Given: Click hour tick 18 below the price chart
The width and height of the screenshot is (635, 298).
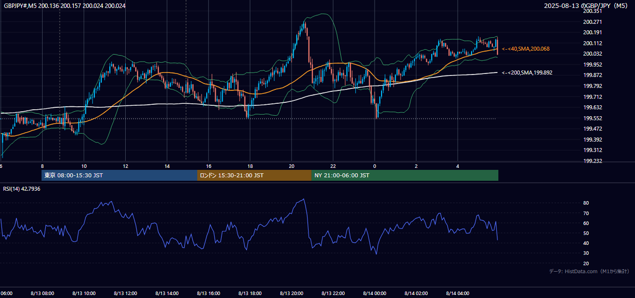Looking at the screenshot, I should [x=250, y=166].
